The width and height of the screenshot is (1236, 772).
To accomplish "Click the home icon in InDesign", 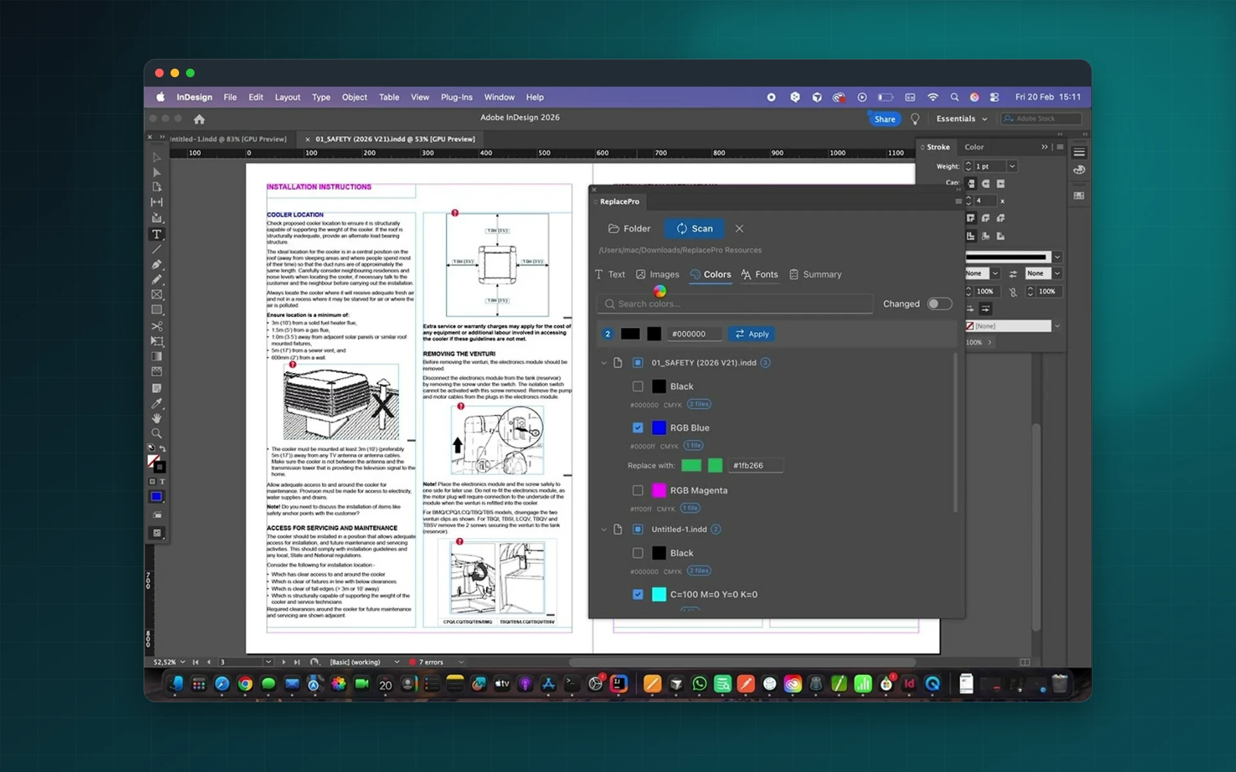I will pos(200,119).
